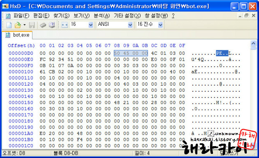This screenshot has width=259, height=158.
Task: Click hex byte 4C in row 000000D0
Action: pyautogui.click(x=154, y=53)
